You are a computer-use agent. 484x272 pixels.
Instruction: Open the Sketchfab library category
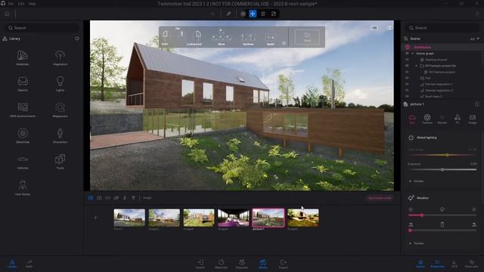coord(23,136)
